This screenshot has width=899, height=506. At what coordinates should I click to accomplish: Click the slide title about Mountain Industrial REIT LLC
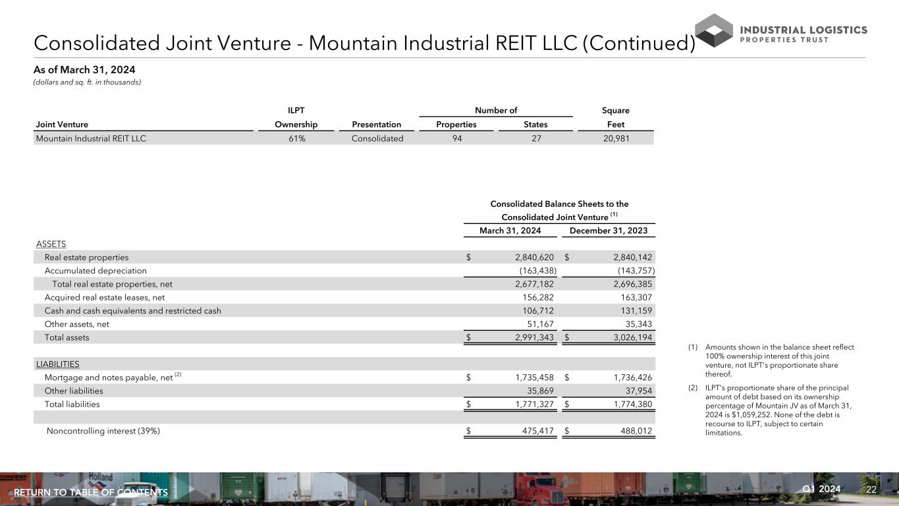pos(364,43)
